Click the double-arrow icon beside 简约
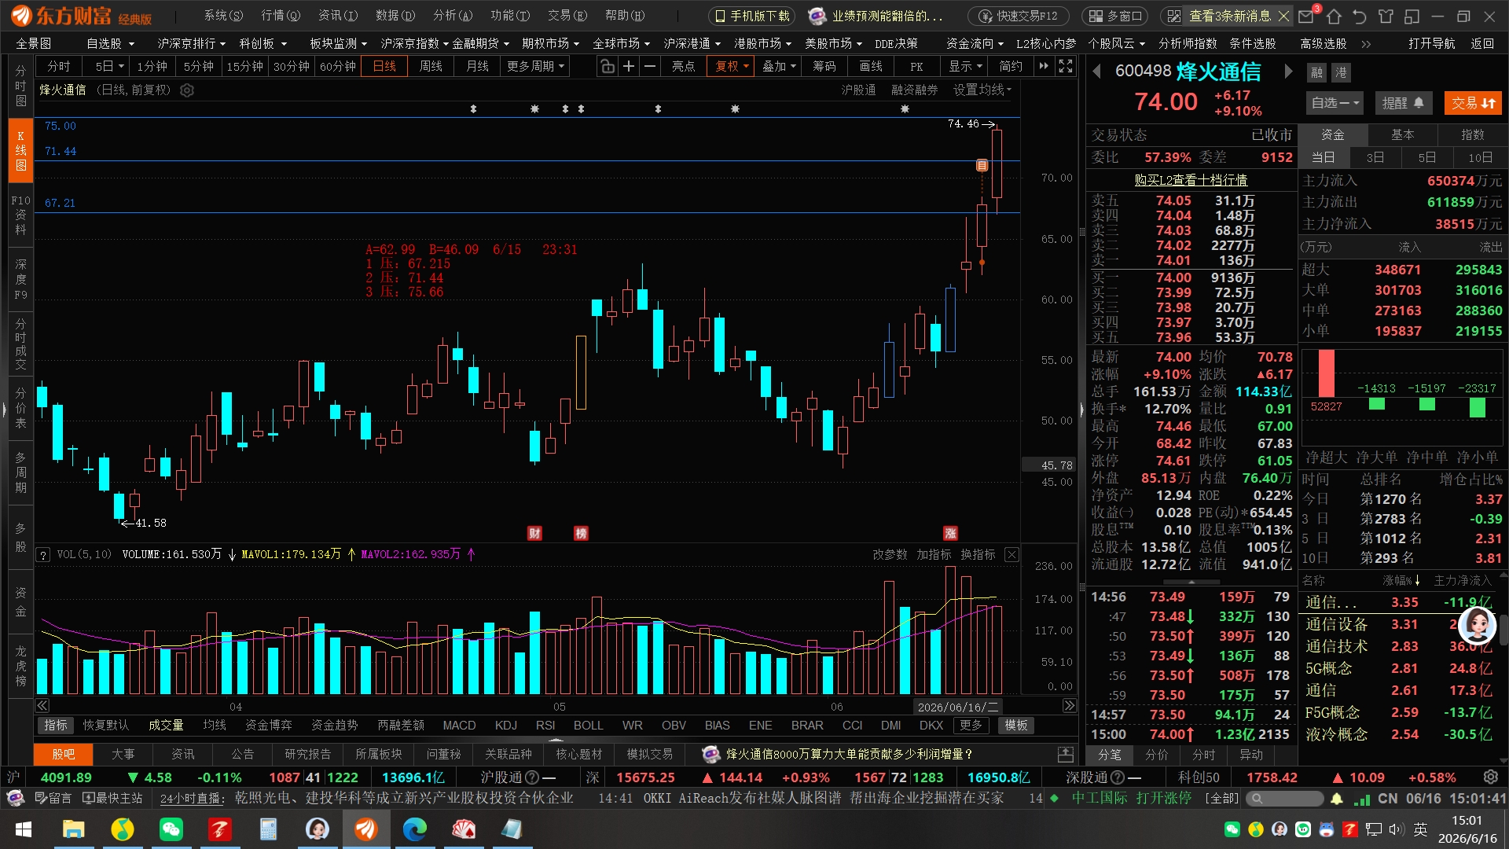Image resolution: width=1509 pixels, height=849 pixels. click(1044, 67)
